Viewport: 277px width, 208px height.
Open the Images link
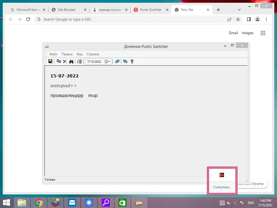click(x=248, y=33)
